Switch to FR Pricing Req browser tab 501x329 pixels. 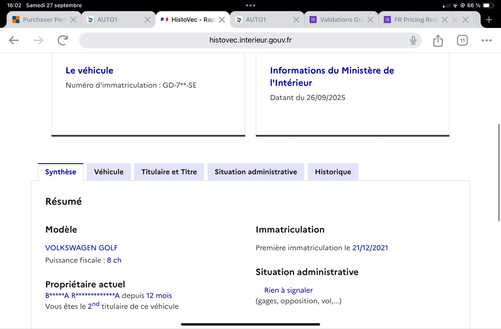click(x=411, y=20)
